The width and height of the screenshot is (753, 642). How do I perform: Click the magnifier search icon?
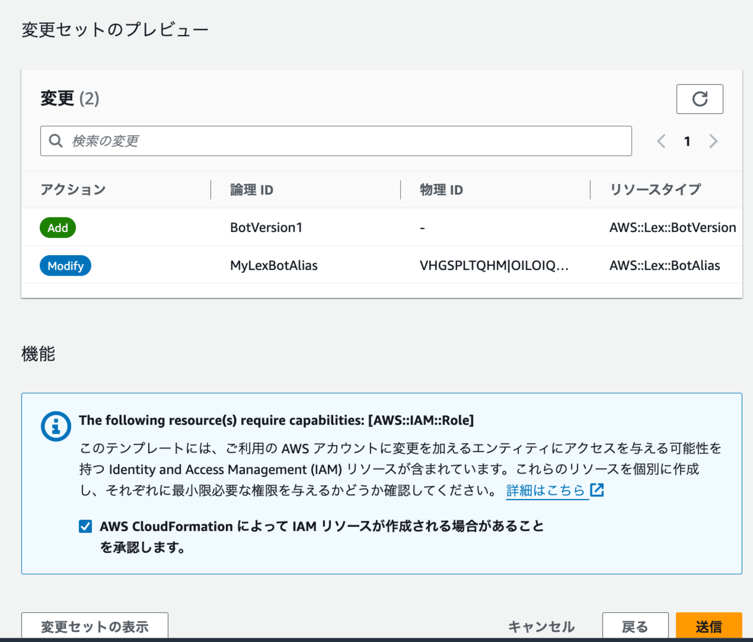click(x=56, y=141)
